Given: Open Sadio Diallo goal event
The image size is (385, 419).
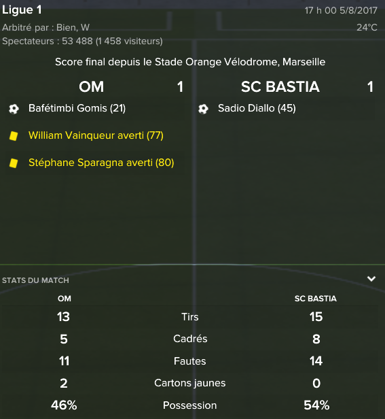Looking at the screenshot, I should tap(257, 108).
